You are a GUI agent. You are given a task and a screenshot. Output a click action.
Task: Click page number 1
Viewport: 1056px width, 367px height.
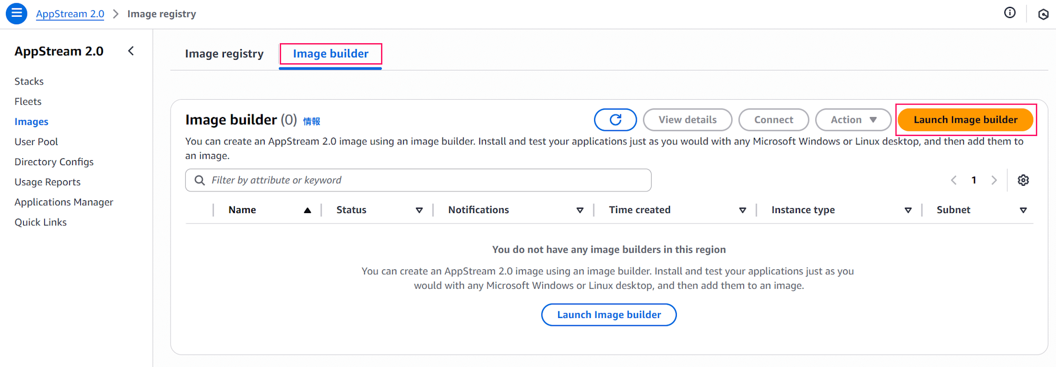(974, 180)
